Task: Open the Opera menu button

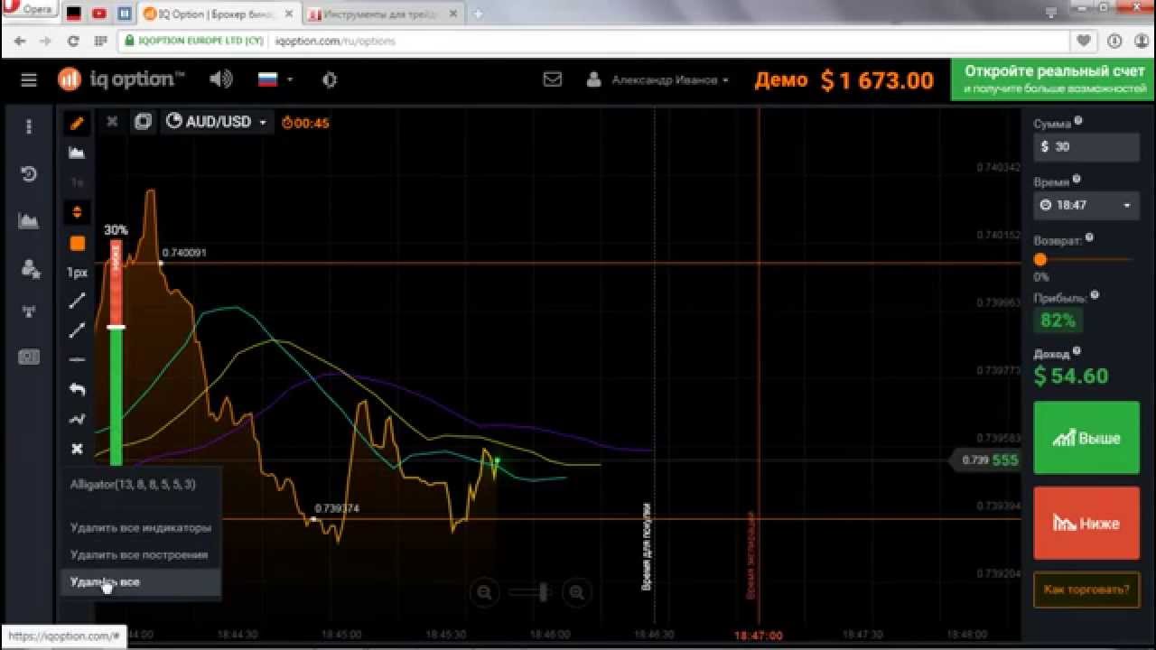Action: tap(29, 10)
